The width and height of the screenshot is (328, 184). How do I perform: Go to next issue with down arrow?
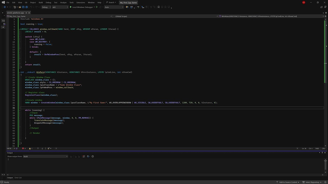[43, 148]
